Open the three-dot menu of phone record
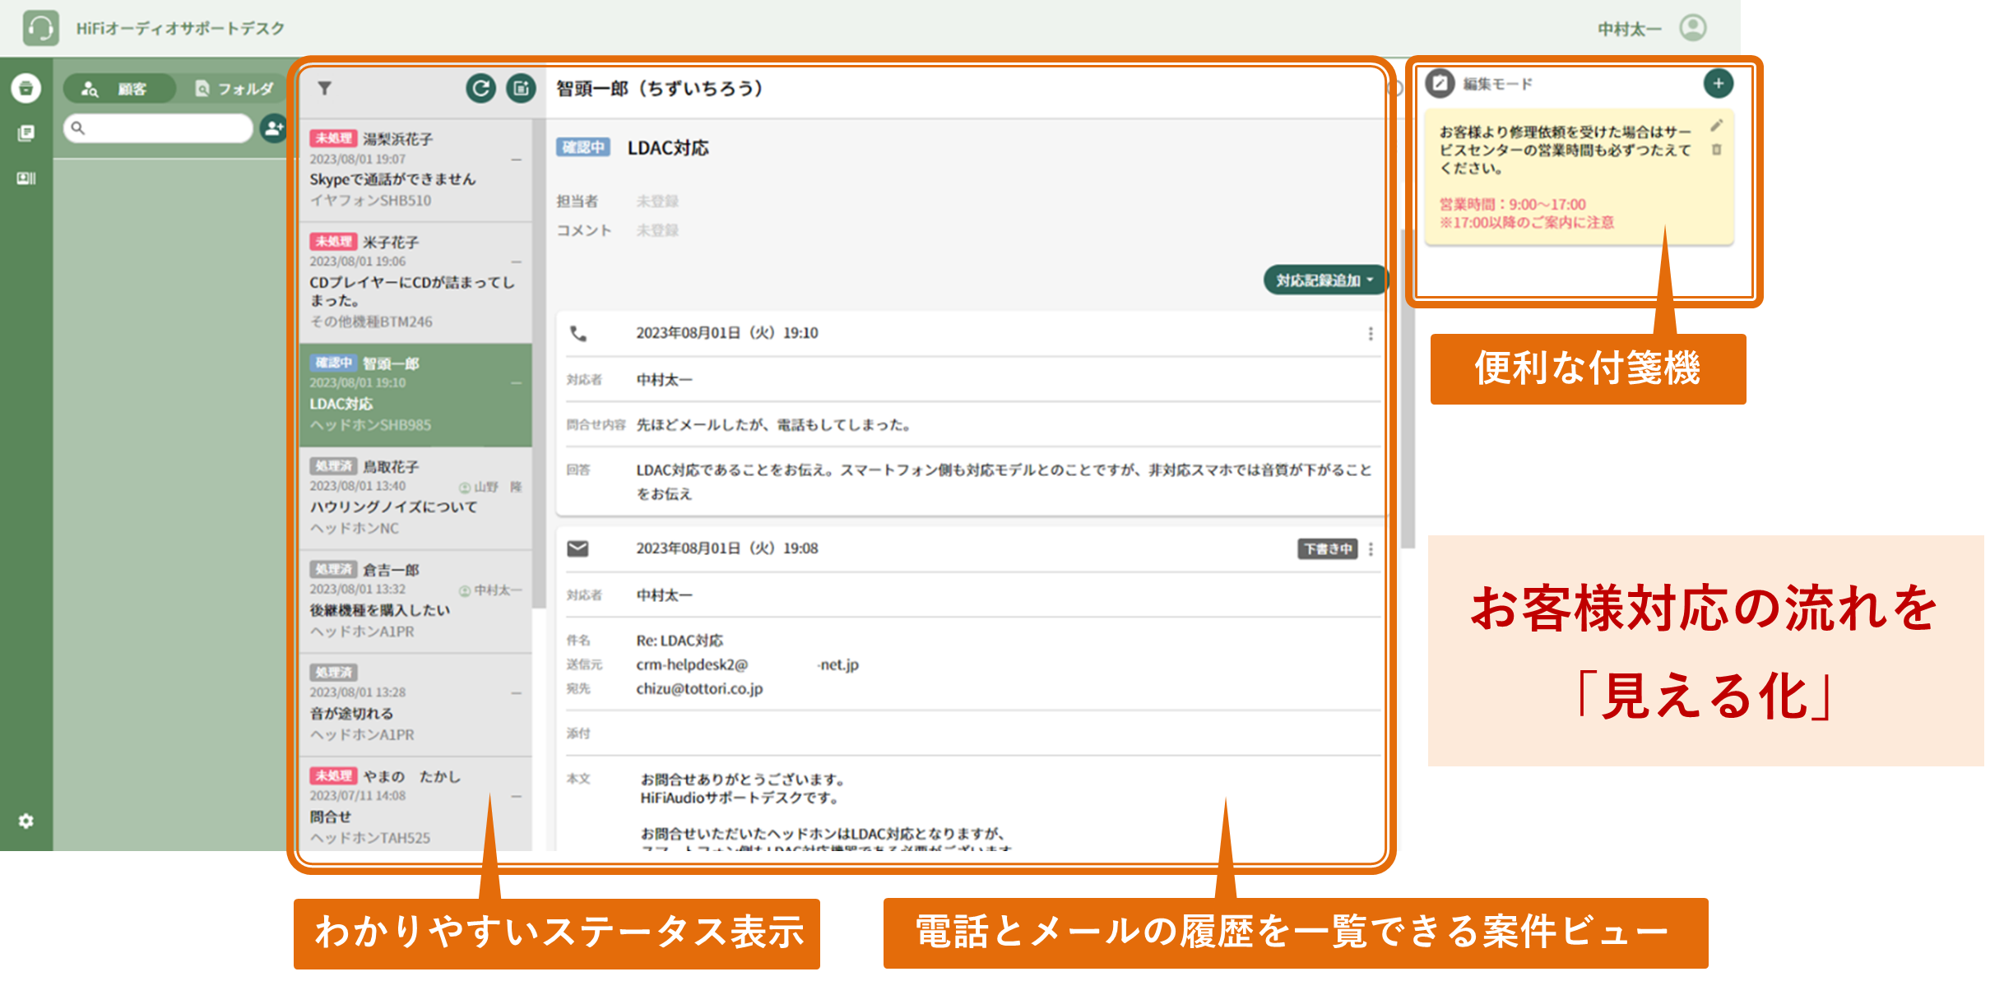The width and height of the screenshot is (2004, 981). pos(1370,333)
